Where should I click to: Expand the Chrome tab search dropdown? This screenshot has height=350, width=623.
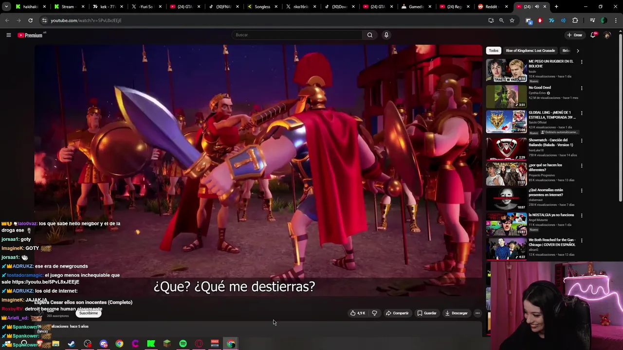[6, 7]
